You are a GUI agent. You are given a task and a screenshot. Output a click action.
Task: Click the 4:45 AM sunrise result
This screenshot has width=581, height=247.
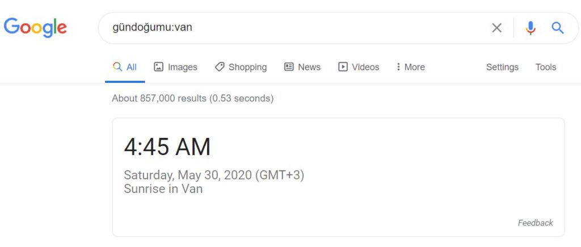[x=167, y=147]
